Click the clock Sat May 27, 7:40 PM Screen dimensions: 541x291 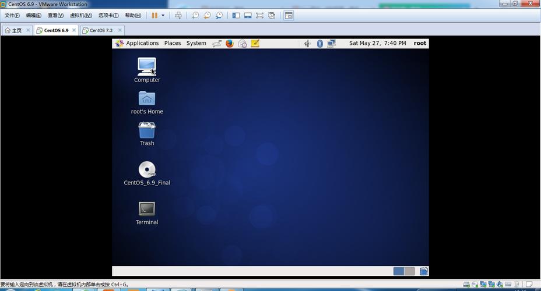377,44
